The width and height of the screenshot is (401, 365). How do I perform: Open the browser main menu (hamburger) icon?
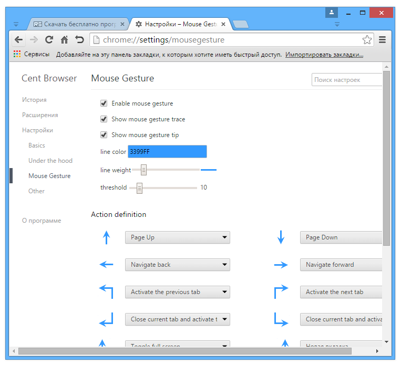(x=382, y=39)
